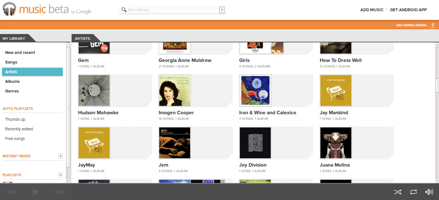Click Iron & Wine and Calexico name
This screenshot has height=200, width=439.
click(x=268, y=113)
